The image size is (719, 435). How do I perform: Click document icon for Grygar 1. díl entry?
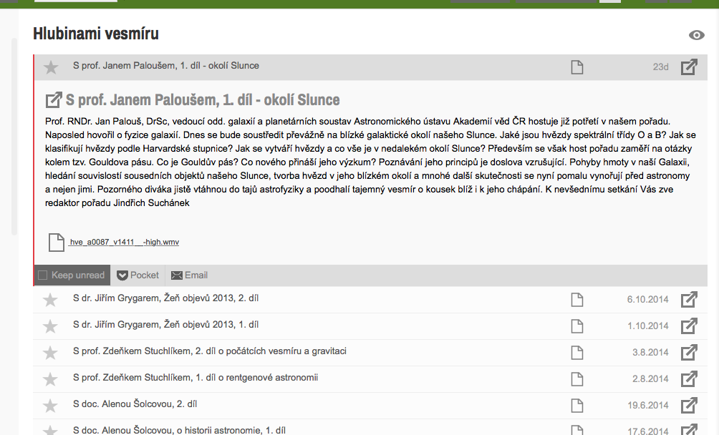[x=577, y=326]
